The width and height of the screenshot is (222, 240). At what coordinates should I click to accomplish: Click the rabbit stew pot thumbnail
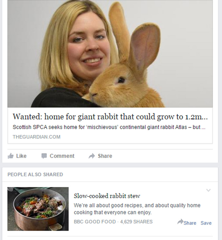38,209
